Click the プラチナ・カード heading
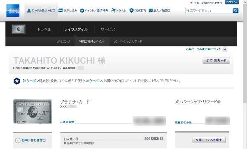The height and width of the screenshot is (149, 247). tap(75, 102)
